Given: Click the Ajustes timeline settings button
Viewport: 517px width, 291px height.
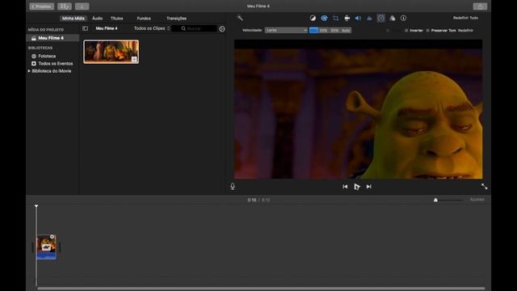Looking at the screenshot, I should coord(477,200).
